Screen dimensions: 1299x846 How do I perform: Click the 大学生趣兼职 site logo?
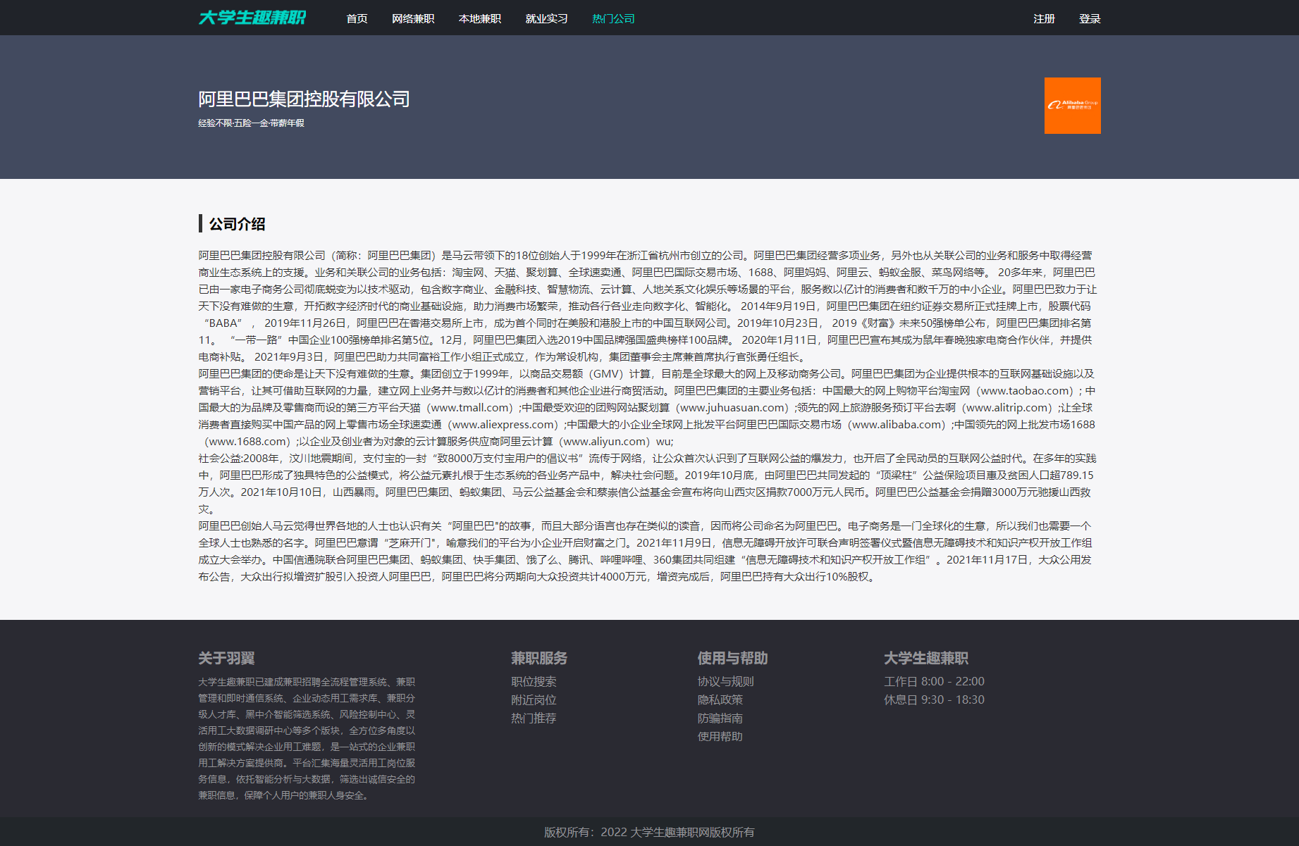(252, 18)
